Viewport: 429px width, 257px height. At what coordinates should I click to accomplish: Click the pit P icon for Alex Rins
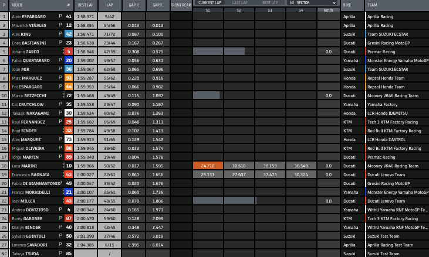[60, 33]
